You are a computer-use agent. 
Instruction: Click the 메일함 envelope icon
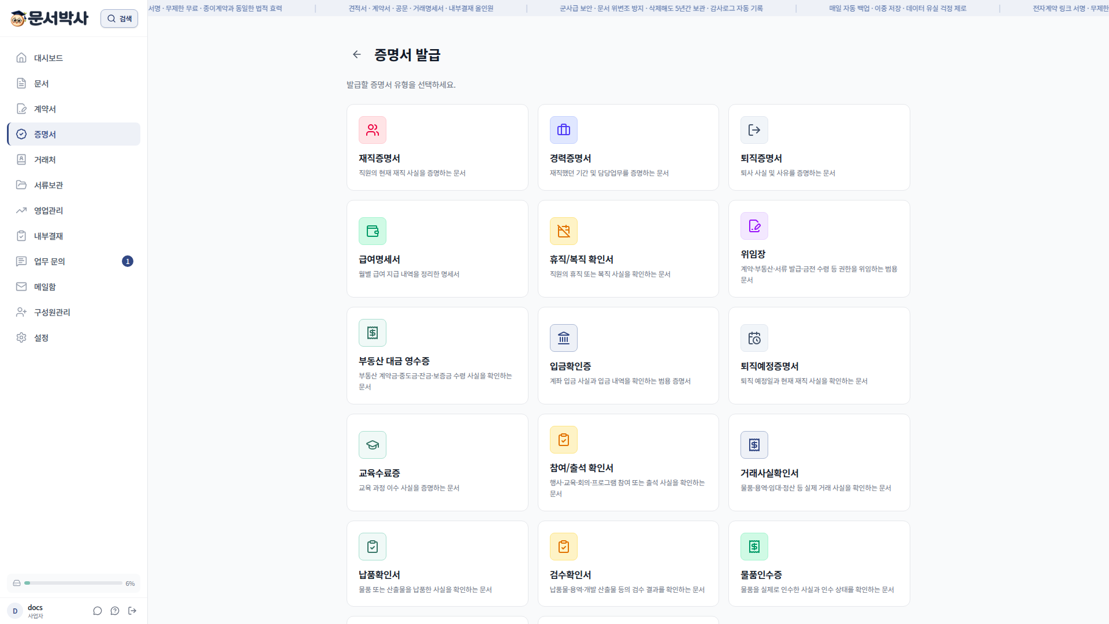click(x=21, y=287)
